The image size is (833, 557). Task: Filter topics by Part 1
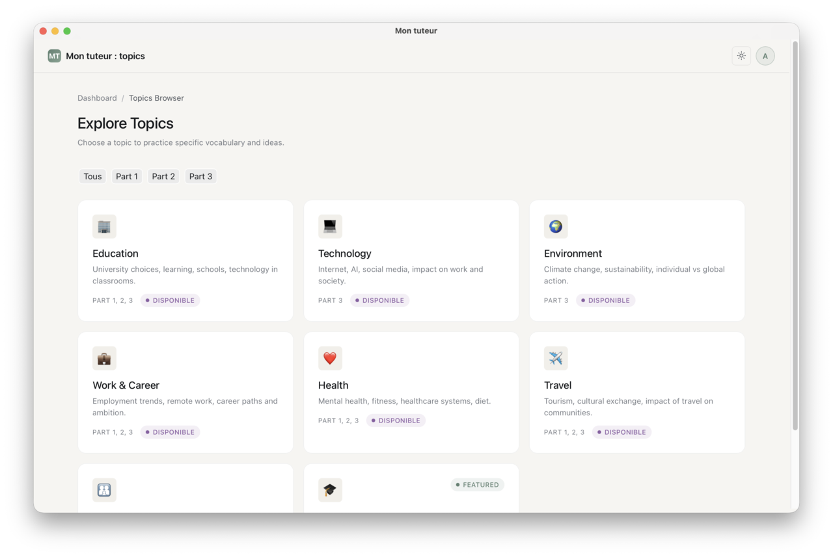(x=126, y=176)
